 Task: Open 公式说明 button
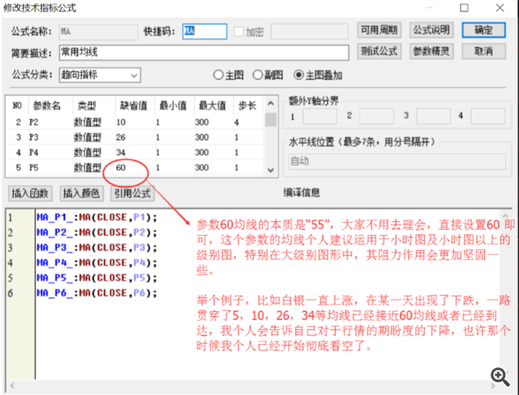click(x=431, y=30)
